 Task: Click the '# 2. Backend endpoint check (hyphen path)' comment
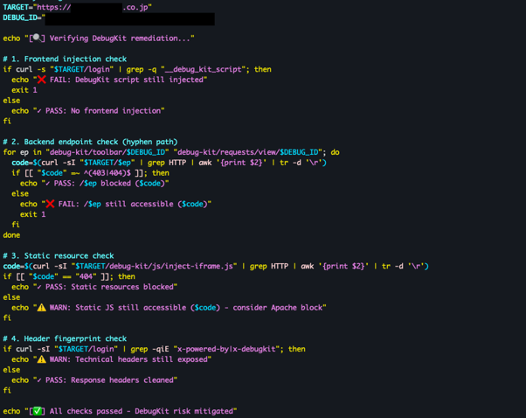point(90,142)
